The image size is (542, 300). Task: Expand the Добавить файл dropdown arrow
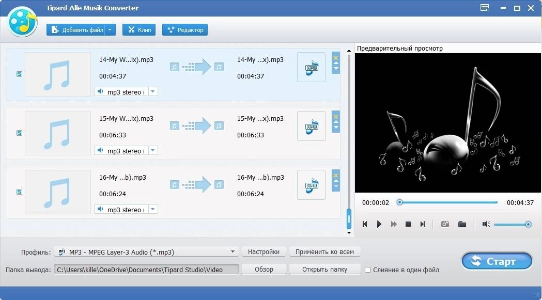coord(110,30)
